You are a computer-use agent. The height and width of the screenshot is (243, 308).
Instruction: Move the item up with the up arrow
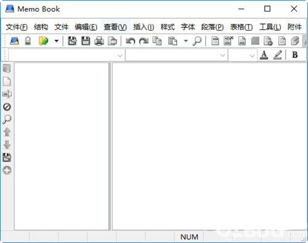(x=7, y=132)
